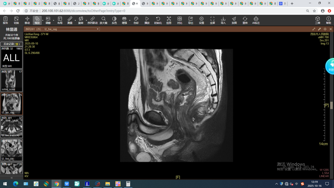Open the 报告 (Report) tool

coord(5,20)
